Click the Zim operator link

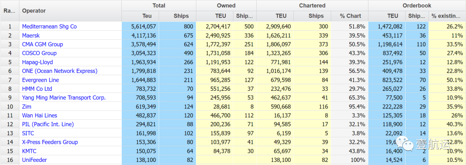pyautogui.click(x=26, y=106)
